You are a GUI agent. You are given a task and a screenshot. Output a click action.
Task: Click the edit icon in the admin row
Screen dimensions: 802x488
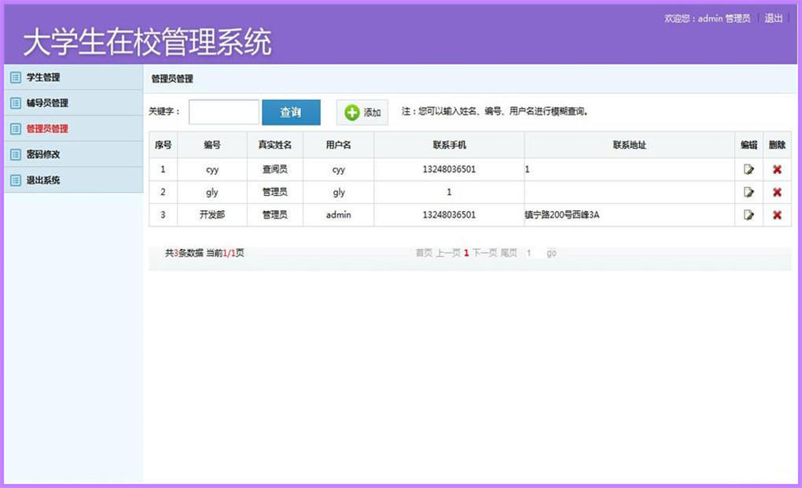click(749, 215)
